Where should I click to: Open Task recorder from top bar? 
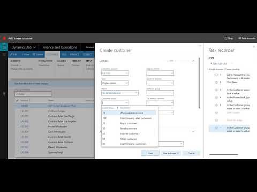click(247, 38)
